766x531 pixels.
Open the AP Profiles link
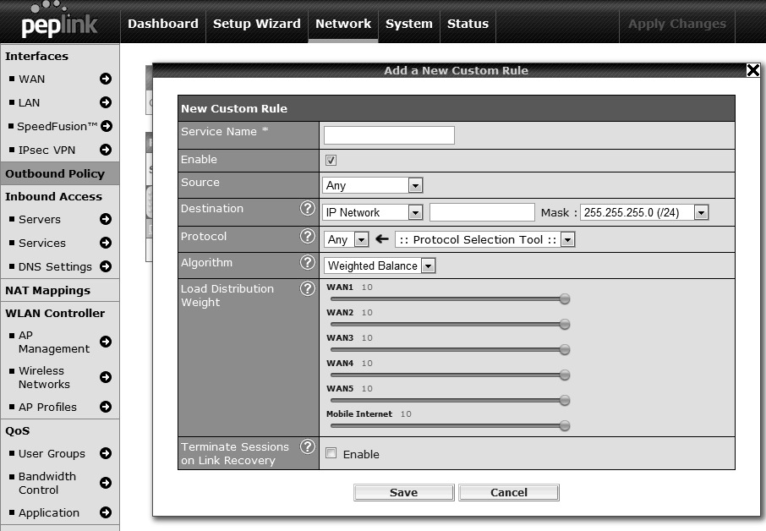47,407
